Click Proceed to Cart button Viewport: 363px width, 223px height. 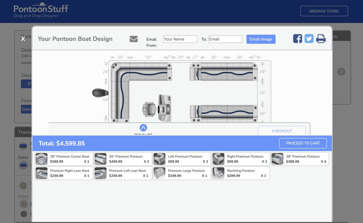coord(303,143)
